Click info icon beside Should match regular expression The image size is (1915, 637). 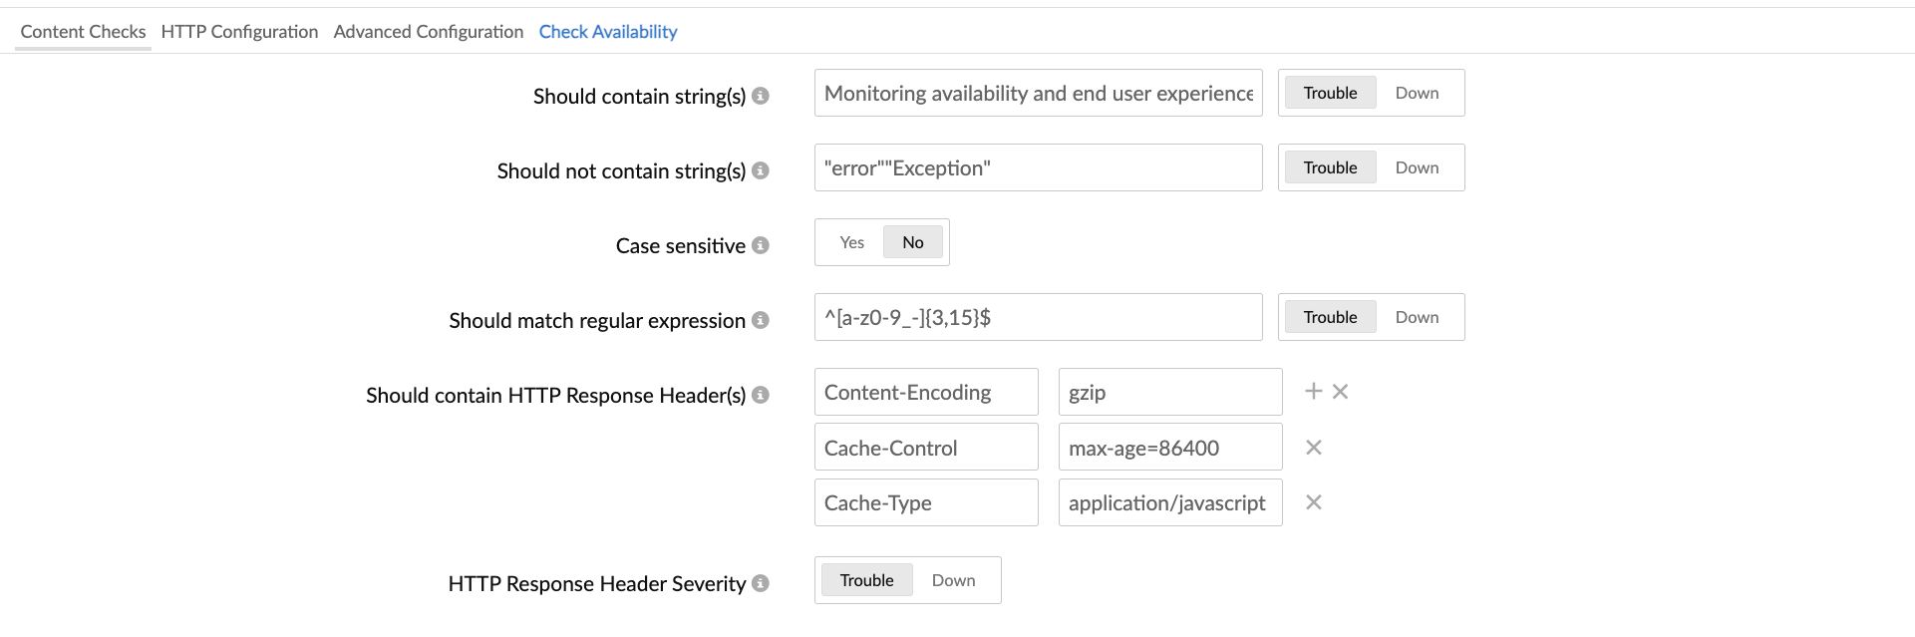(760, 320)
